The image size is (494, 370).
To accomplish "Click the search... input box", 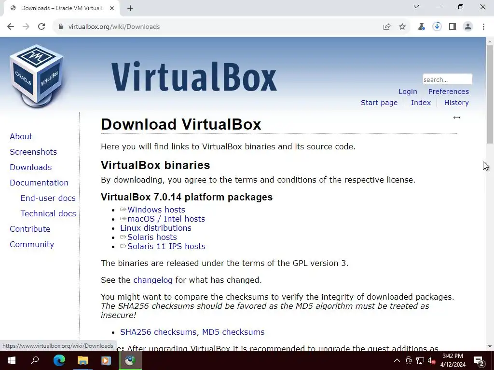I will coord(447,79).
